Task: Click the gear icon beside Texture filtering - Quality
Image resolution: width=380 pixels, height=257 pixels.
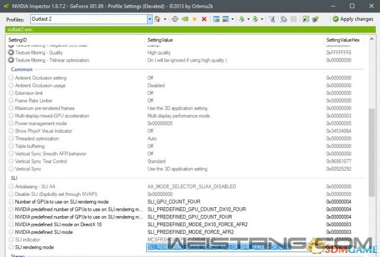Action: pyautogui.click(x=11, y=52)
